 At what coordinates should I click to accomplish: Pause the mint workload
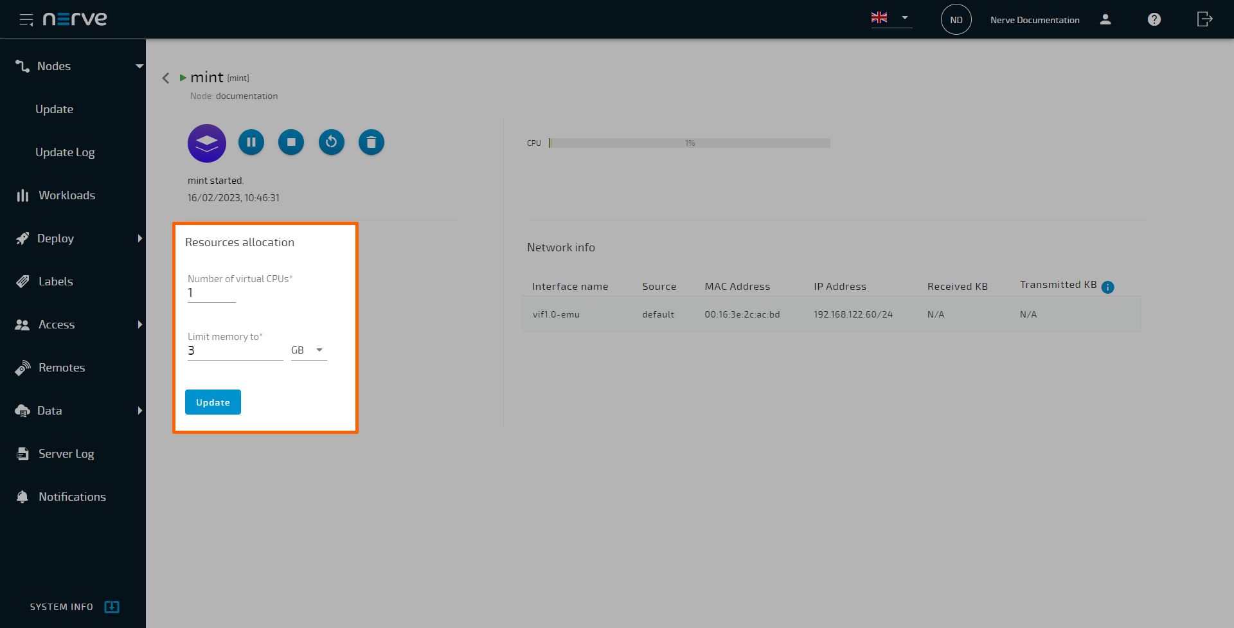click(251, 142)
